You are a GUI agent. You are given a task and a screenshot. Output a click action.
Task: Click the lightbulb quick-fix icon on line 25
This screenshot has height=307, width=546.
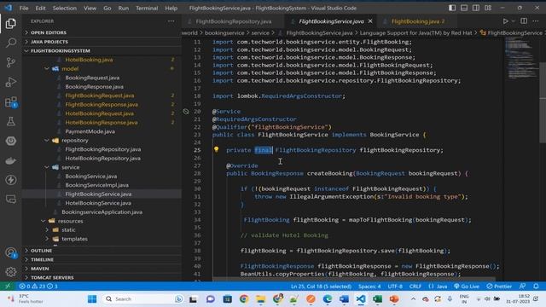(x=216, y=150)
